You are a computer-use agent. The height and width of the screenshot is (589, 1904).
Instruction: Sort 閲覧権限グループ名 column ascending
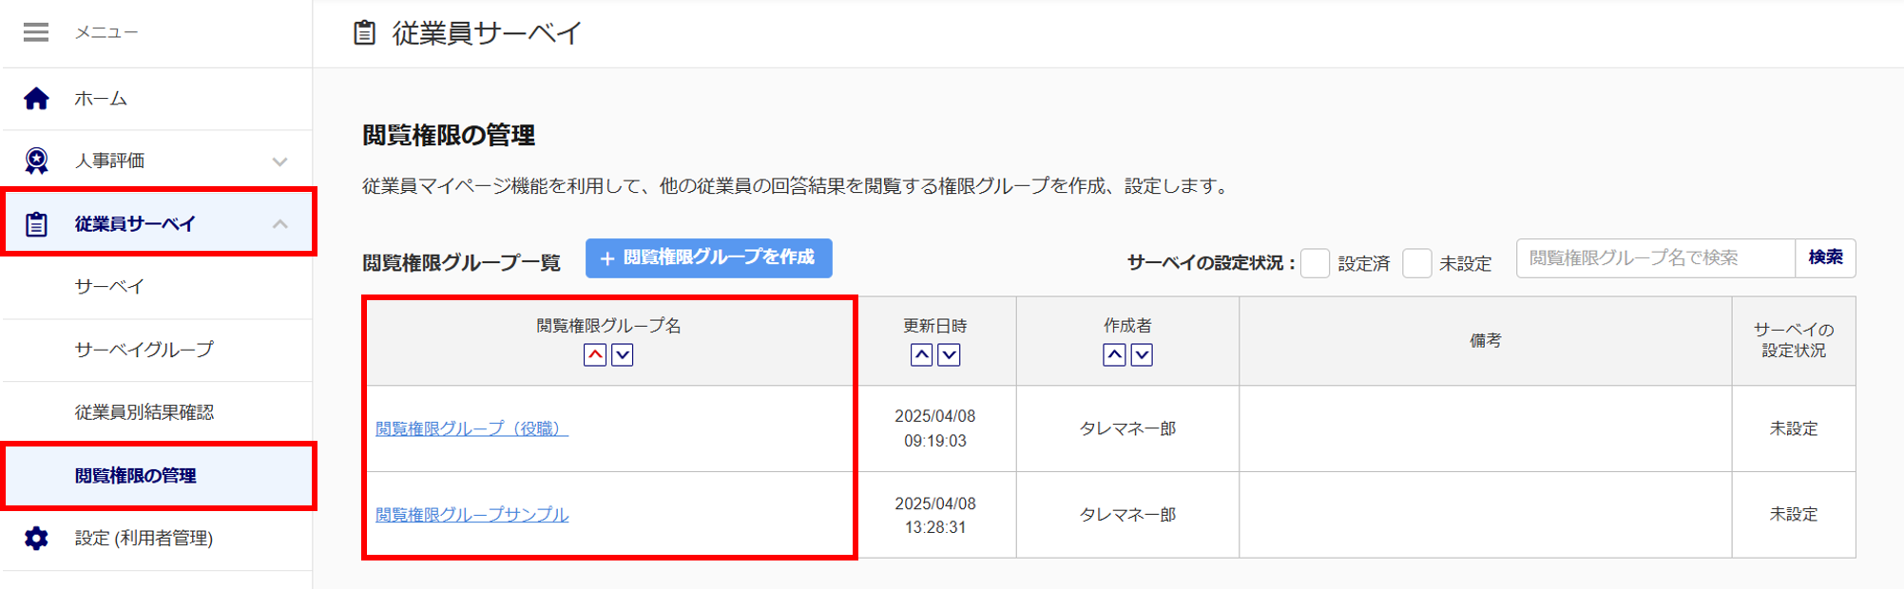(595, 355)
